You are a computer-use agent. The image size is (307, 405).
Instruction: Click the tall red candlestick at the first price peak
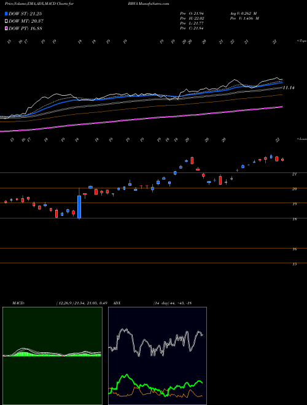(192, 160)
